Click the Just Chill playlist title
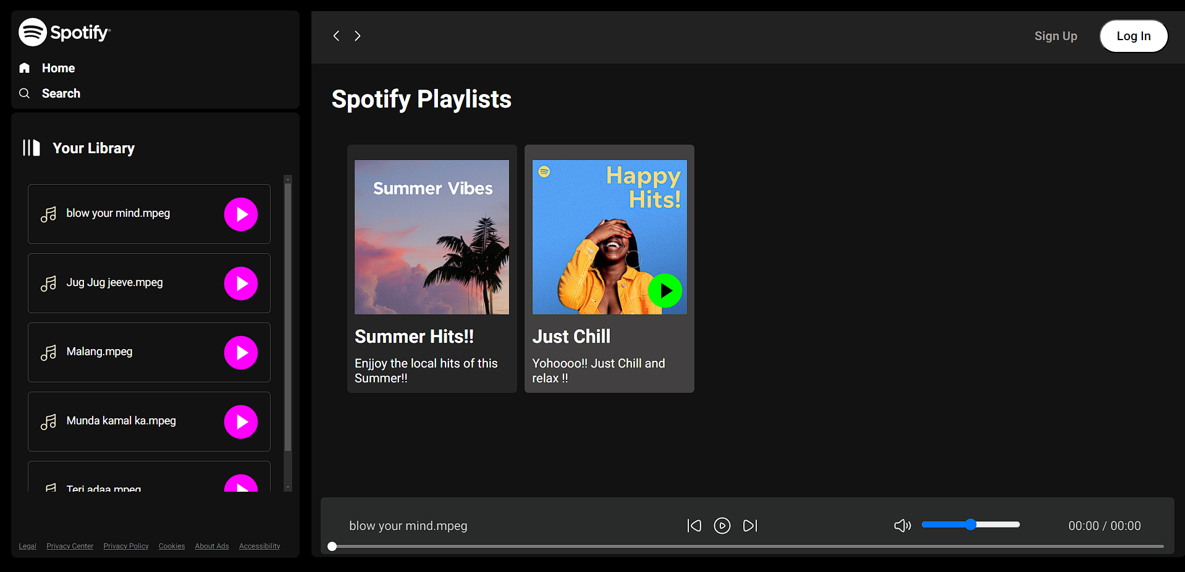 pyautogui.click(x=571, y=337)
